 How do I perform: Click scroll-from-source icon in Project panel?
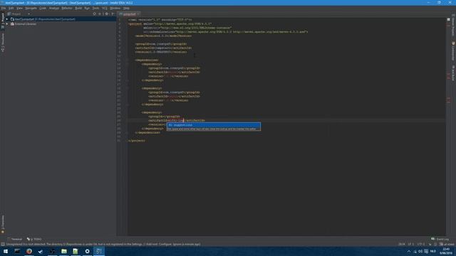click(95, 14)
